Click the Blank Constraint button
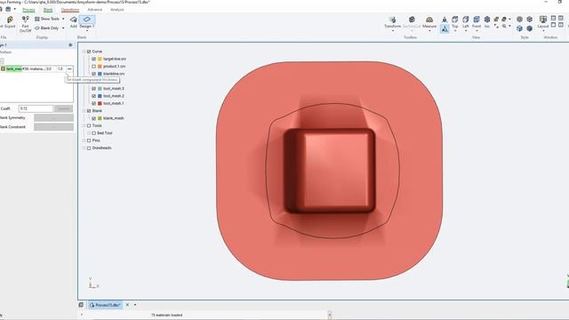 (x=53, y=127)
